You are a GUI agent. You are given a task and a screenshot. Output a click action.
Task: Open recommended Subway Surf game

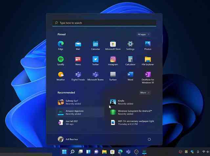pos(80,102)
